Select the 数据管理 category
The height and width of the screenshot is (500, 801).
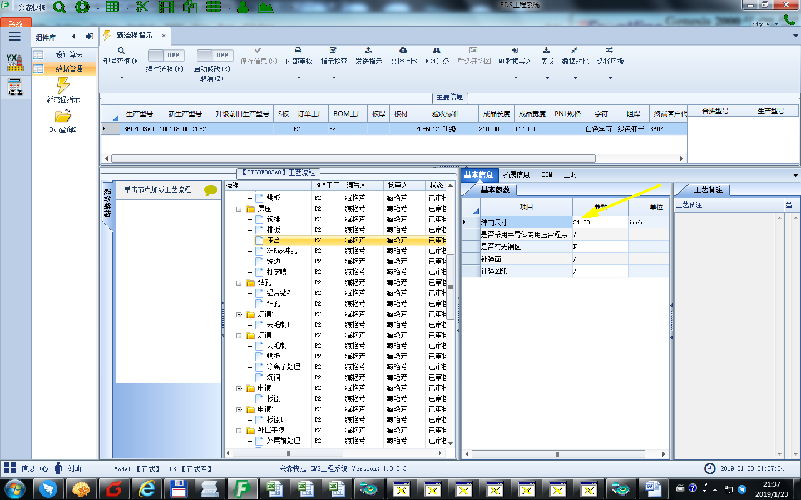pos(63,68)
